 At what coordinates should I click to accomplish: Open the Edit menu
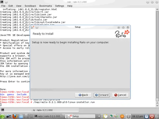coord(11,6)
